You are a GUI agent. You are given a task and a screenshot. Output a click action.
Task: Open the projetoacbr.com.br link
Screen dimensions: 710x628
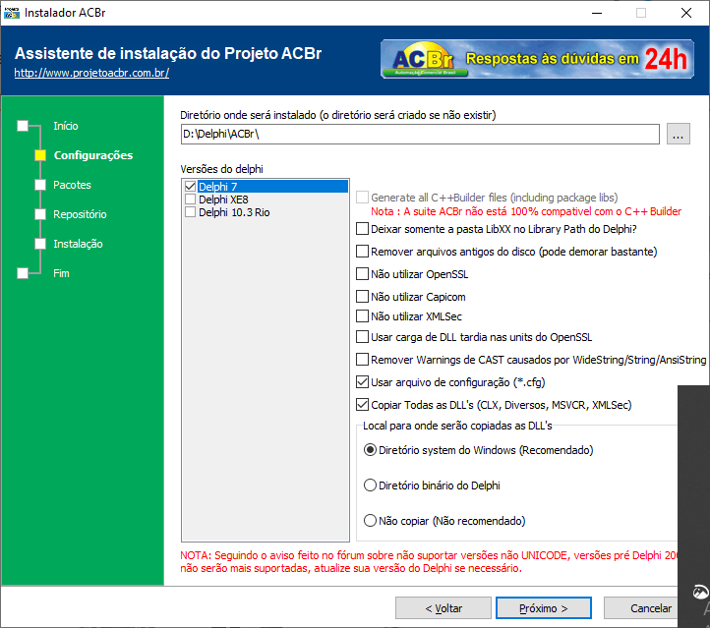click(91, 73)
